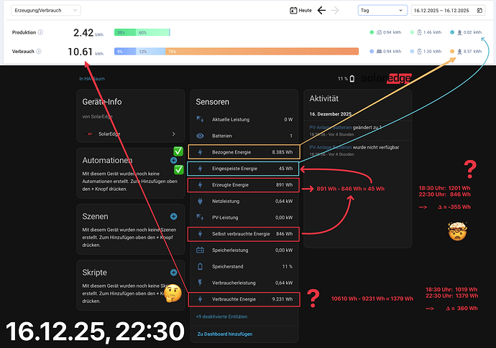The image size is (496, 348).
Task: Toggle the orange grid consumption legend dot
Action: point(452,51)
